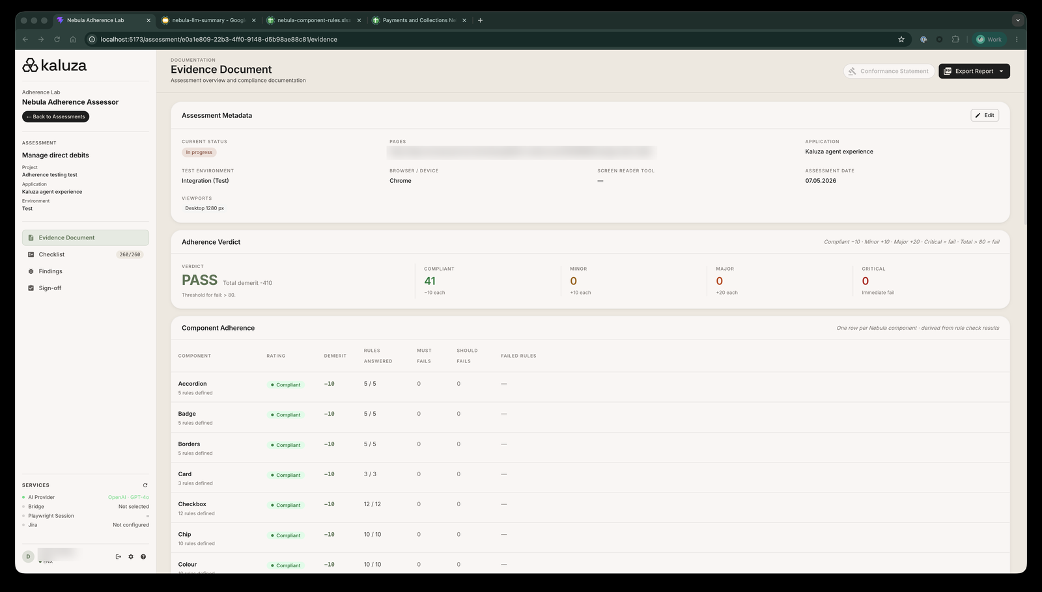Click Back to Assessments button
The width and height of the screenshot is (1042, 592).
pos(55,116)
